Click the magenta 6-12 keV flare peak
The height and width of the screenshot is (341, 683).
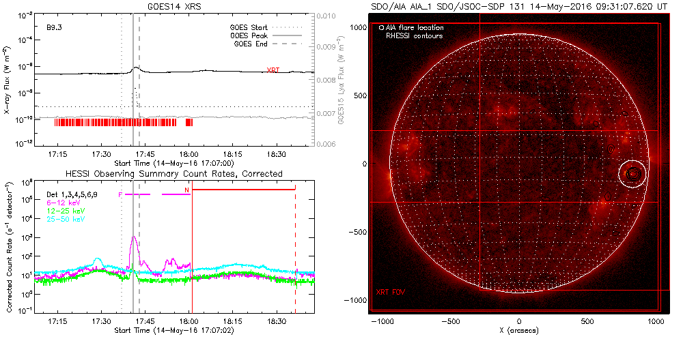click(134, 238)
